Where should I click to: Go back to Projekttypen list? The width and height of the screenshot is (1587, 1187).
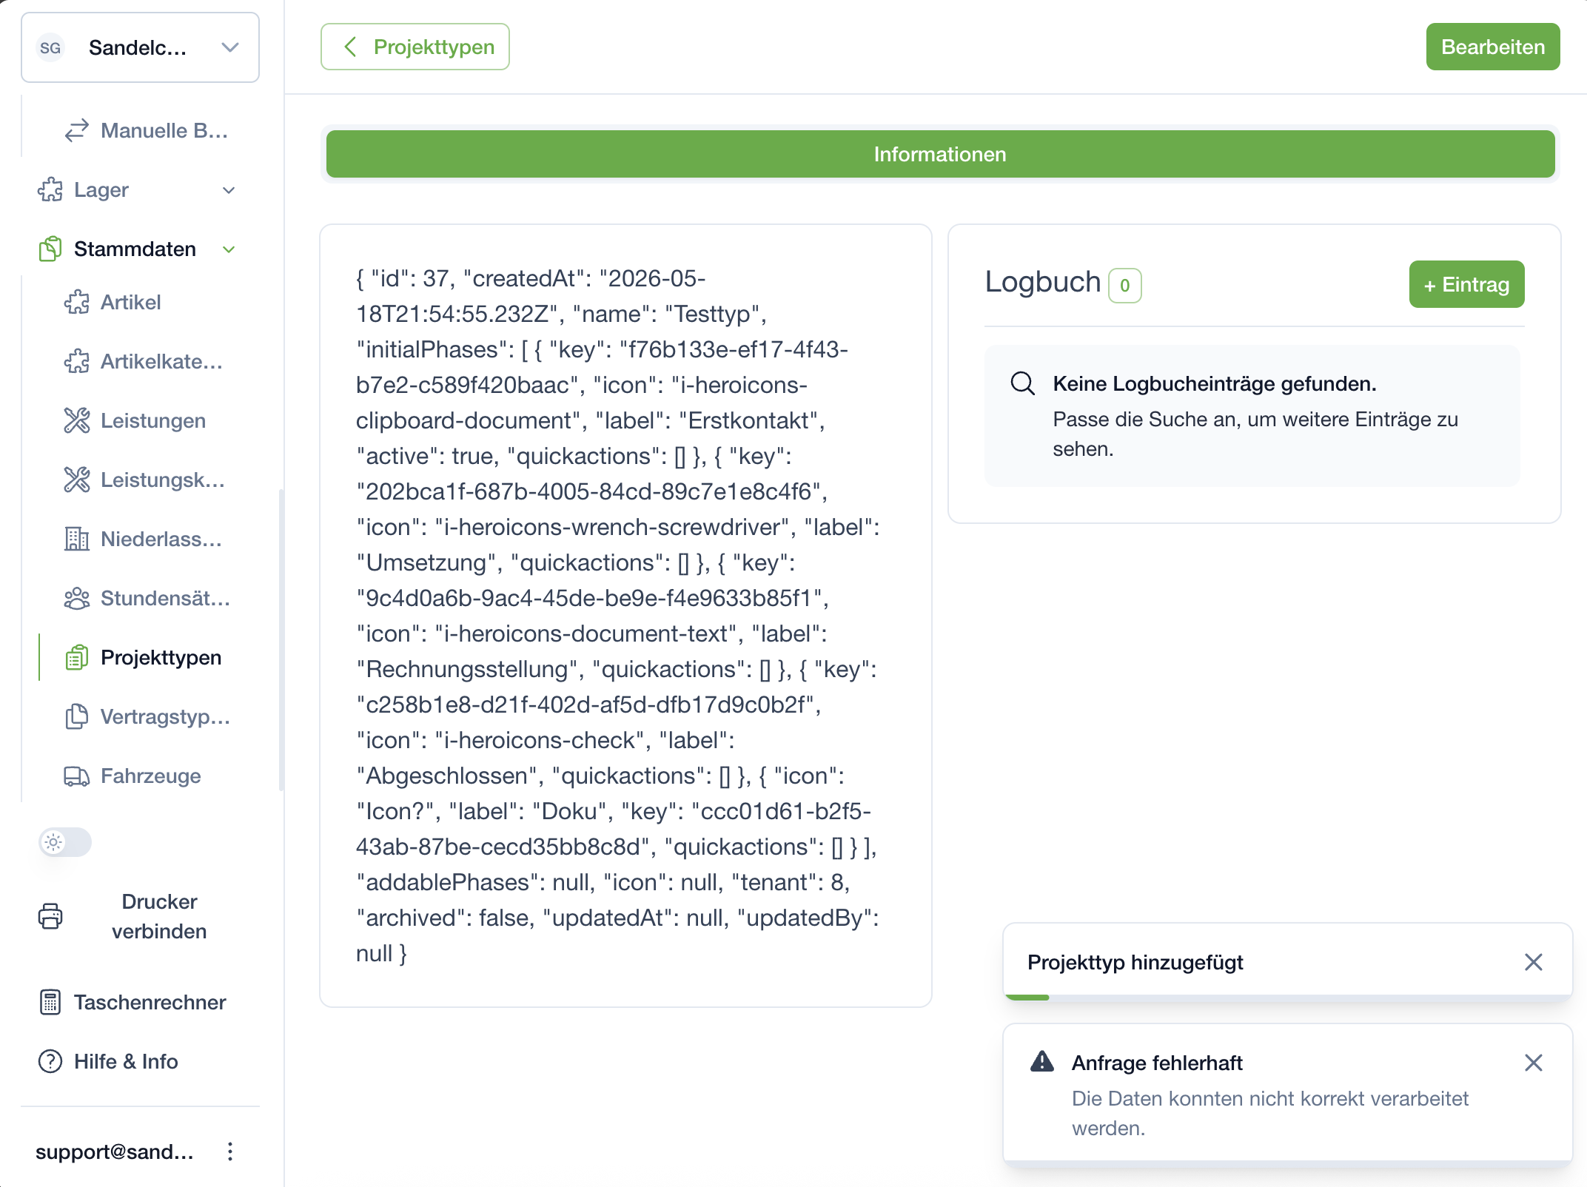point(415,47)
